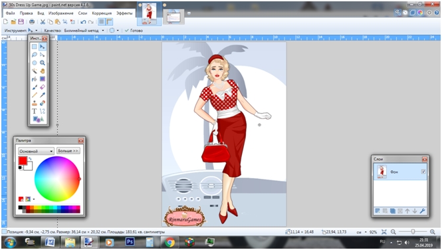
Task: Open layer properties with the wrench icon
Action: [422, 211]
